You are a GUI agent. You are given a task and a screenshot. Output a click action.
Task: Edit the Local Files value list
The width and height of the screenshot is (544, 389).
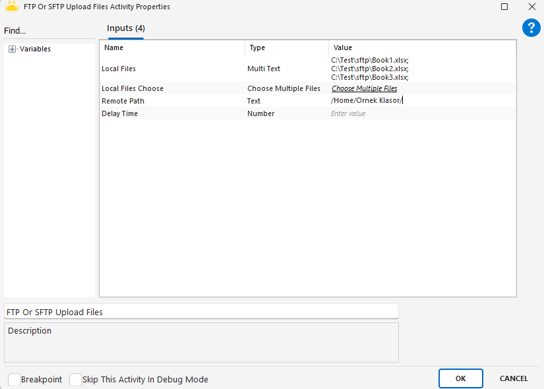click(370, 69)
